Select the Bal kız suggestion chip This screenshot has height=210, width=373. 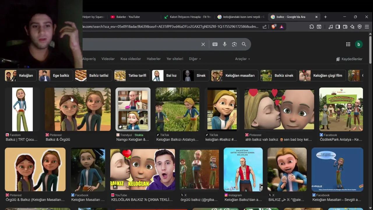[166, 76]
